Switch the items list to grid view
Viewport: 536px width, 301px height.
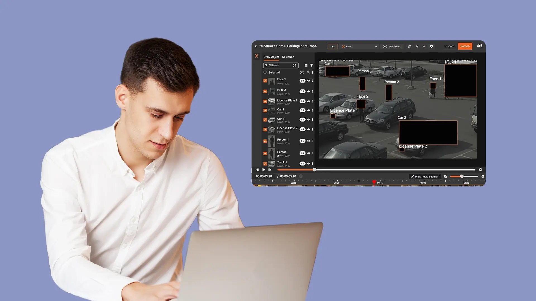(306, 65)
